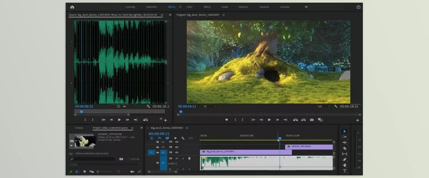The height and width of the screenshot is (178, 429).
Task: Hide V1 track output eye
Action: [177, 152]
